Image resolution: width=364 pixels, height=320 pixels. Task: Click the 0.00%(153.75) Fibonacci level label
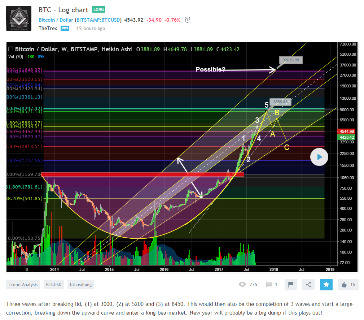[25, 238]
